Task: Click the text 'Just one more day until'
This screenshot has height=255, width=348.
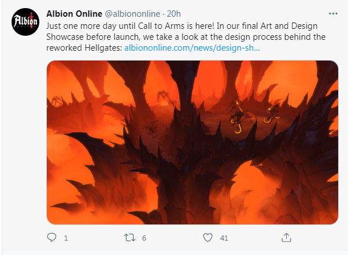Action: click(91, 26)
